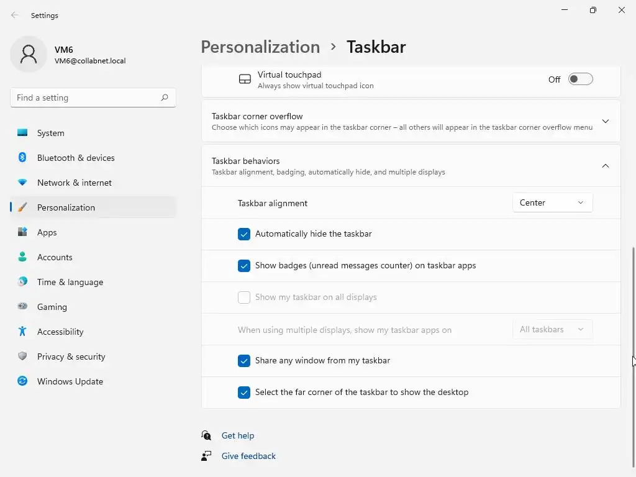The image size is (636, 477).
Task: Click the Accessibility figure icon
Action: [22, 332]
